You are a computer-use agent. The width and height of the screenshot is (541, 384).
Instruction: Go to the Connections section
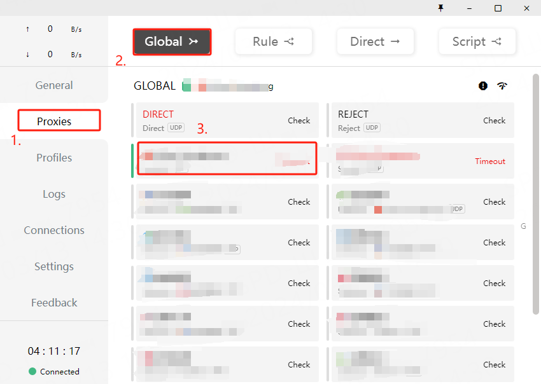point(54,230)
